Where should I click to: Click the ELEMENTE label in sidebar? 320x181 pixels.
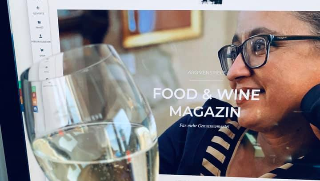(x=38, y=13)
